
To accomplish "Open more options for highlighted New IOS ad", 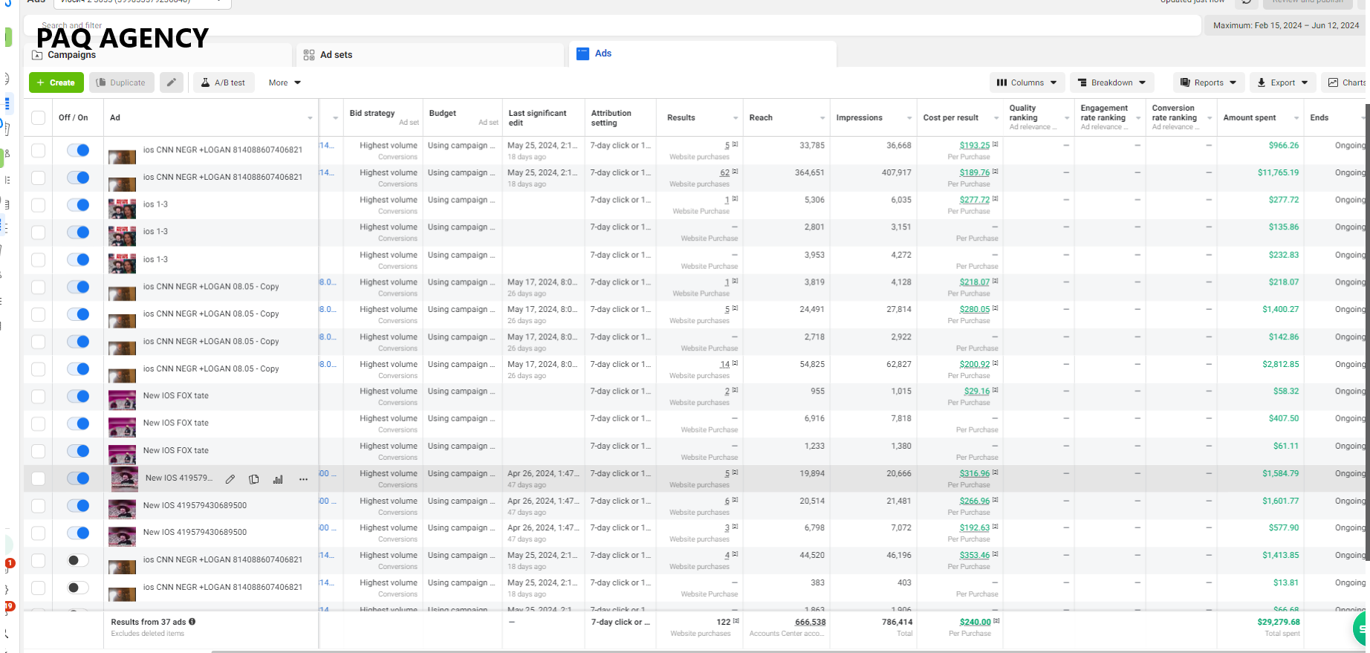I will click(x=303, y=479).
